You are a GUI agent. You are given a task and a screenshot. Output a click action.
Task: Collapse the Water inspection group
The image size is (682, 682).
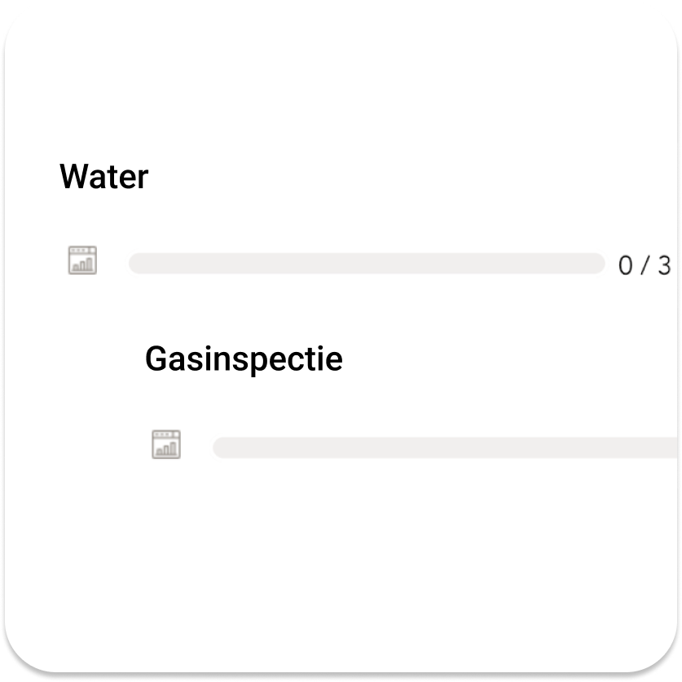[x=103, y=176]
